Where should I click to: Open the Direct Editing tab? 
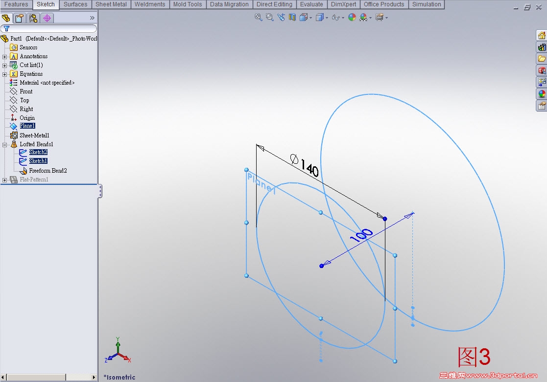(x=274, y=4)
